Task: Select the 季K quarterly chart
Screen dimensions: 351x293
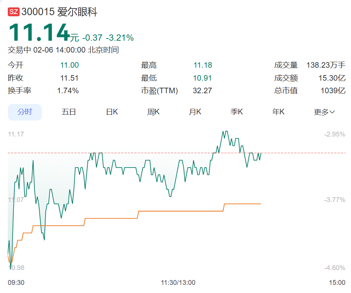Action: point(237,112)
